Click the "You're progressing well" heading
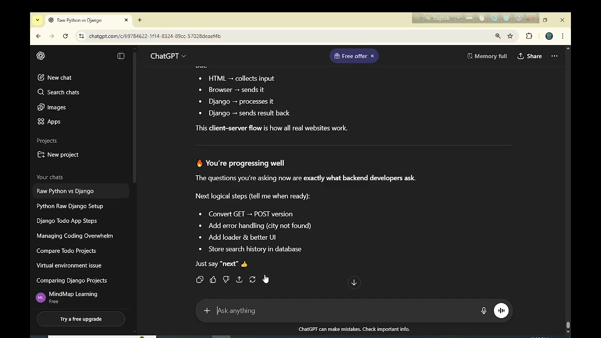The width and height of the screenshot is (601, 338). click(x=240, y=163)
